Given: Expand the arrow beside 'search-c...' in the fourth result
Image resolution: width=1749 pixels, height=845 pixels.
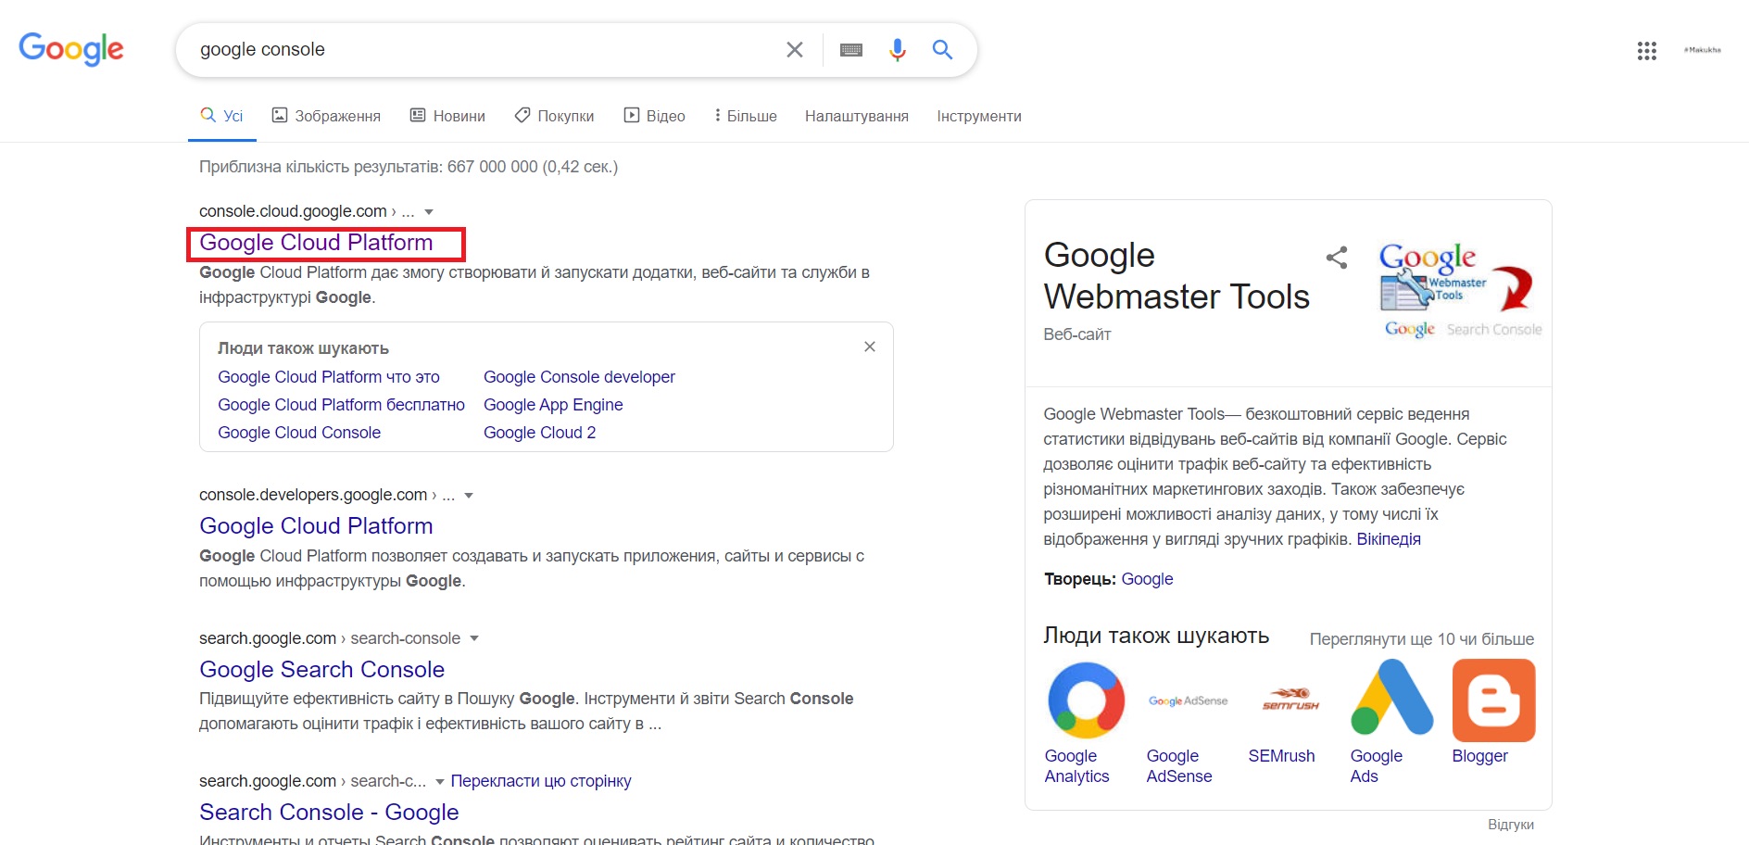Looking at the screenshot, I should [x=440, y=781].
